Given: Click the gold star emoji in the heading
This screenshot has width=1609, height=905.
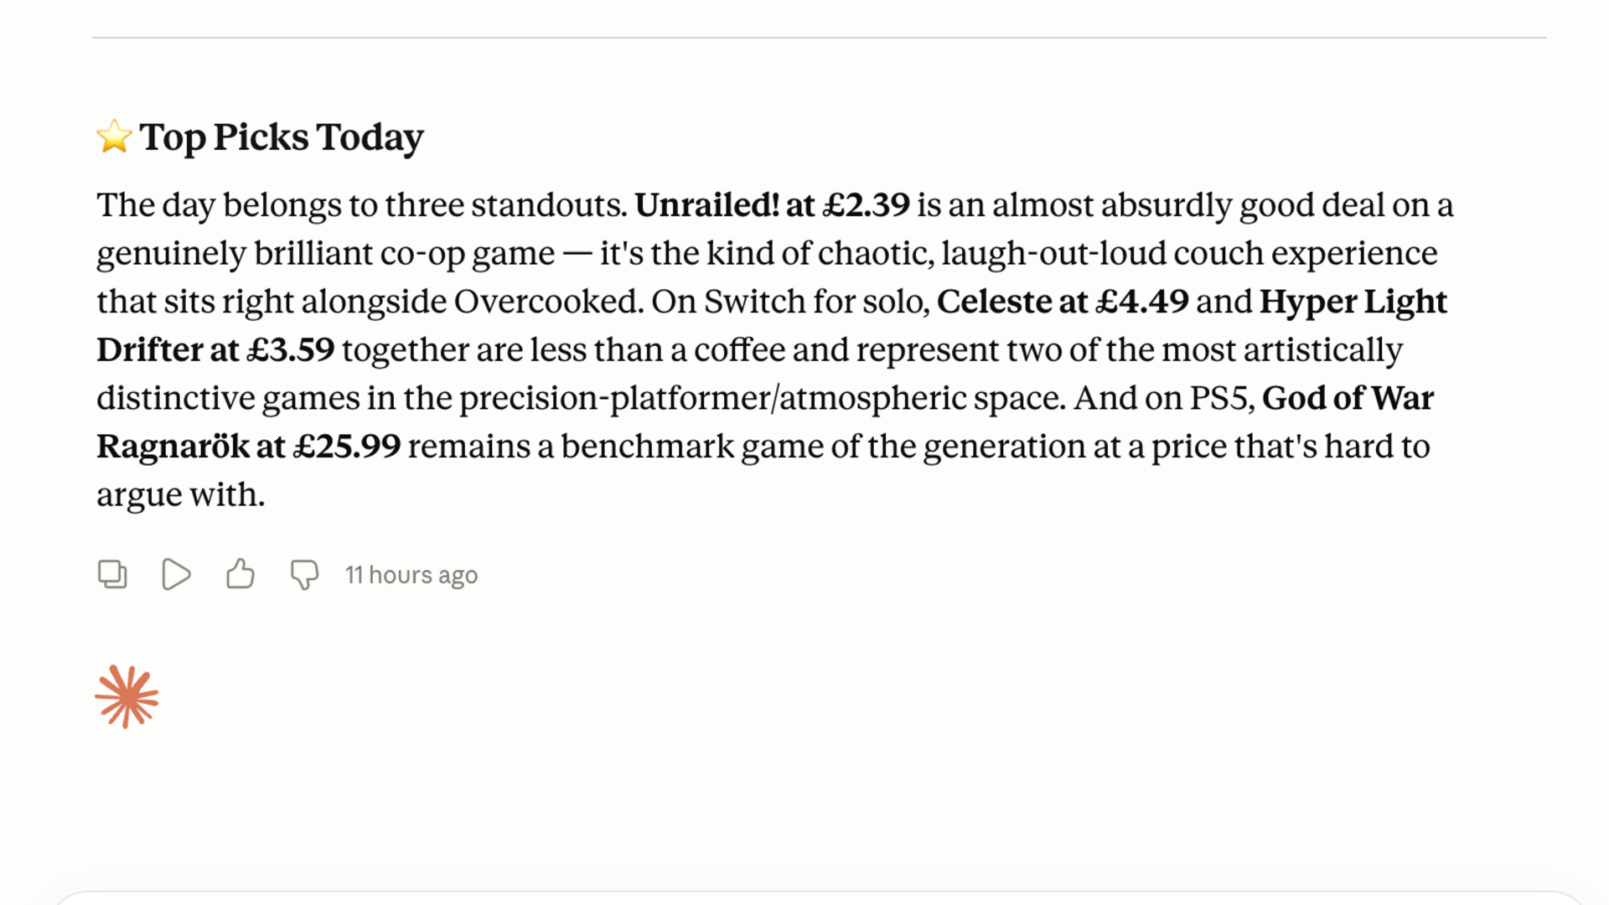Looking at the screenshot, I should 114,137.
